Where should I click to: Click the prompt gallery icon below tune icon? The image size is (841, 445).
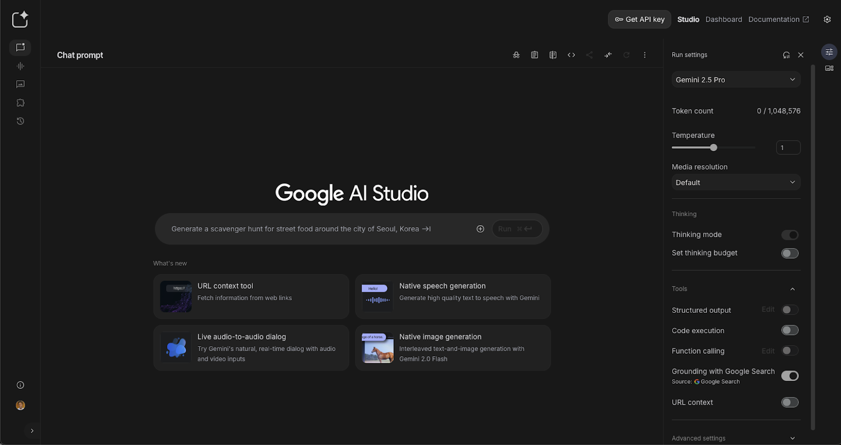829,68
